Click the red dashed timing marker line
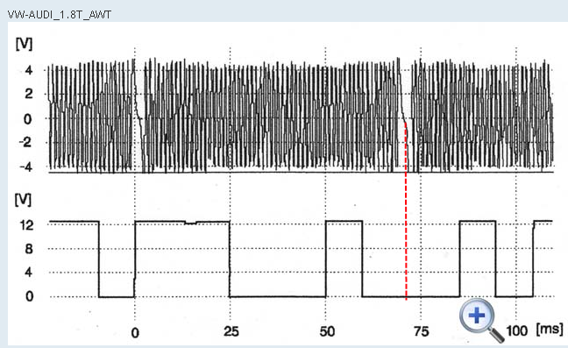Screen dimensions: 568x348 point(406,210)
